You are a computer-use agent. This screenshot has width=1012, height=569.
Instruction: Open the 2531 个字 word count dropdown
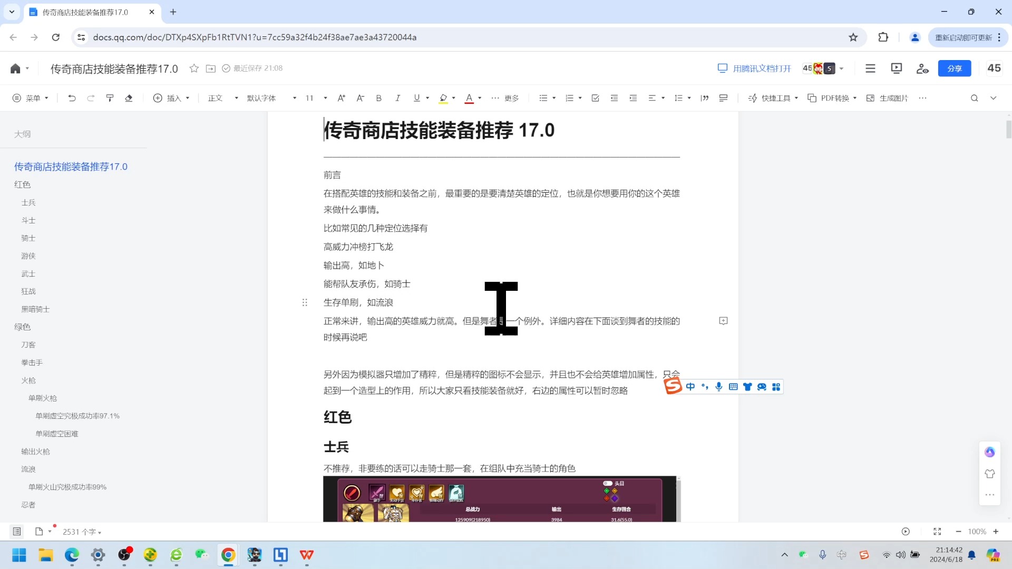[x=82, y=532]
